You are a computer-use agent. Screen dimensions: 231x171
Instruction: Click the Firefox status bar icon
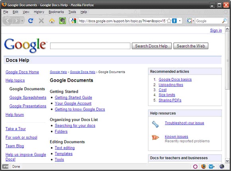tap(204, 167)
